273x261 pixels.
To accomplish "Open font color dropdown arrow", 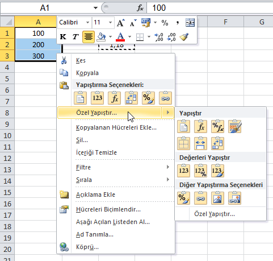I will click(129, 37).
